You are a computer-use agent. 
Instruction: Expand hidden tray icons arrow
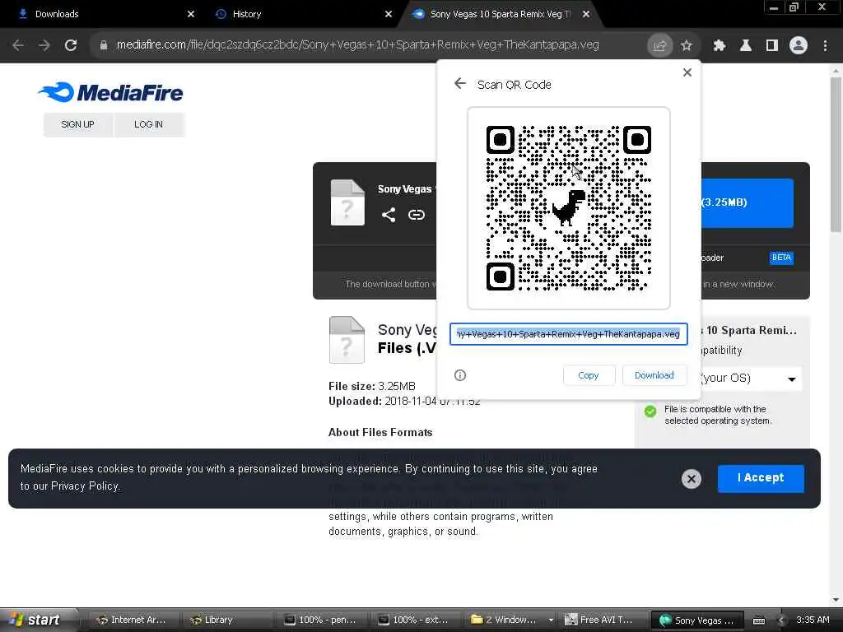click(x=781, y=620)
